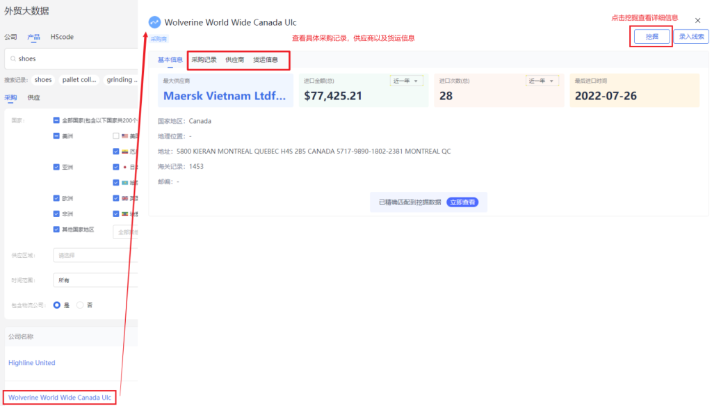The width and height of the screenshot is (712, 406).
Task: Click the Wolverine company trend logo icon
Action: [154, 22]
